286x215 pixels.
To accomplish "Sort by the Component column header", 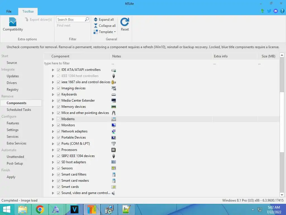I will (77, 56).
